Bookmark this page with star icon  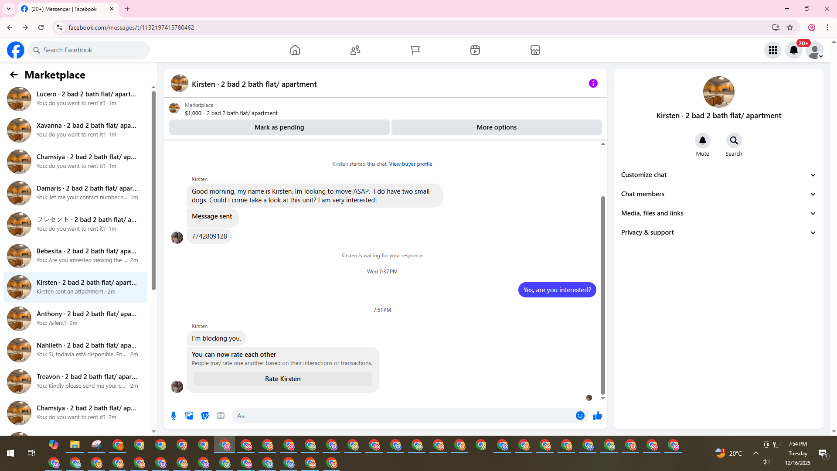pyautogui.click(x=790, y=27)
